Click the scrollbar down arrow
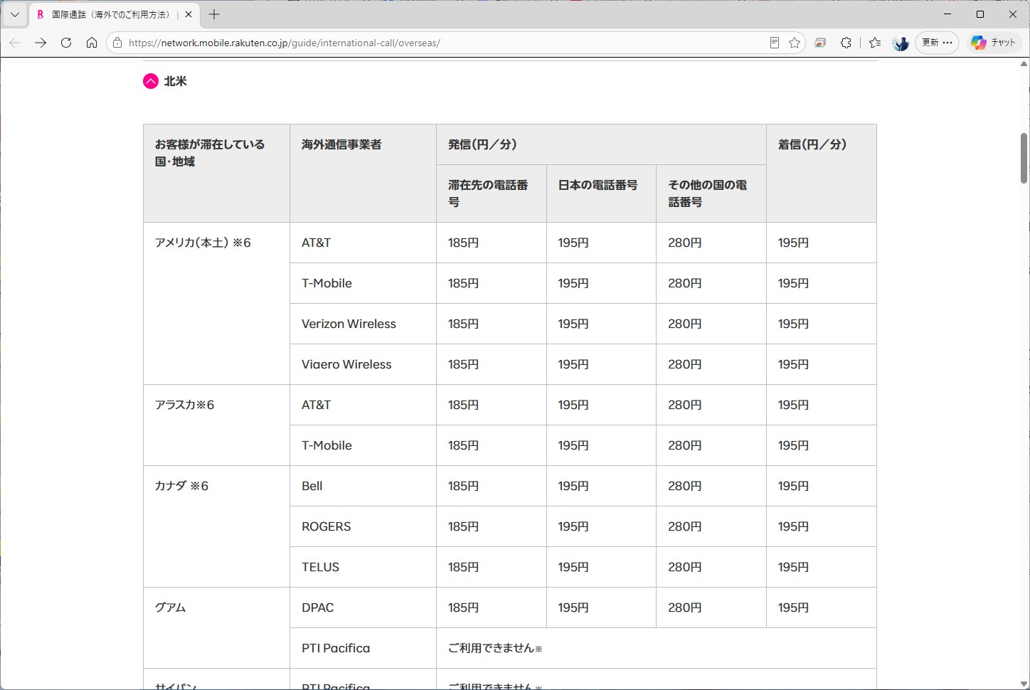The height and width of the screenshot is (690, 1030). click(x=1024, y=684)
